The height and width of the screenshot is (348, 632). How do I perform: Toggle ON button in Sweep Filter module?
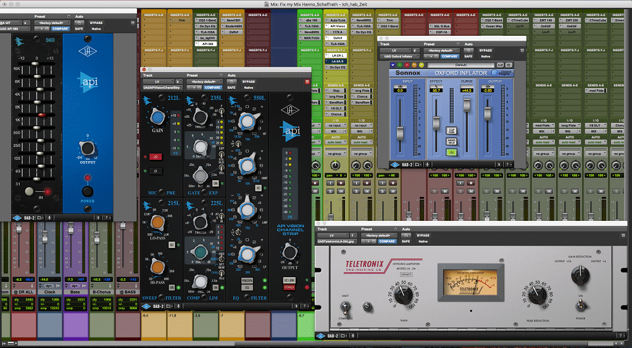pos(172,287)
